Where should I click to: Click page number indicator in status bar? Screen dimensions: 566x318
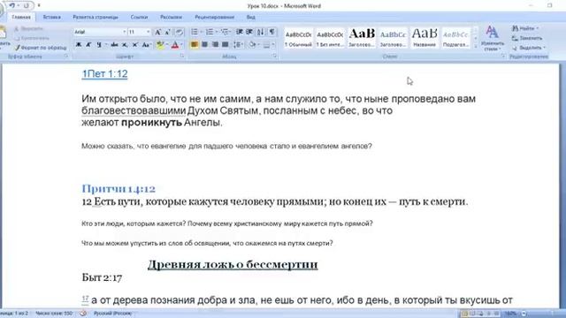pyautogui.click(x=14, y=314)
